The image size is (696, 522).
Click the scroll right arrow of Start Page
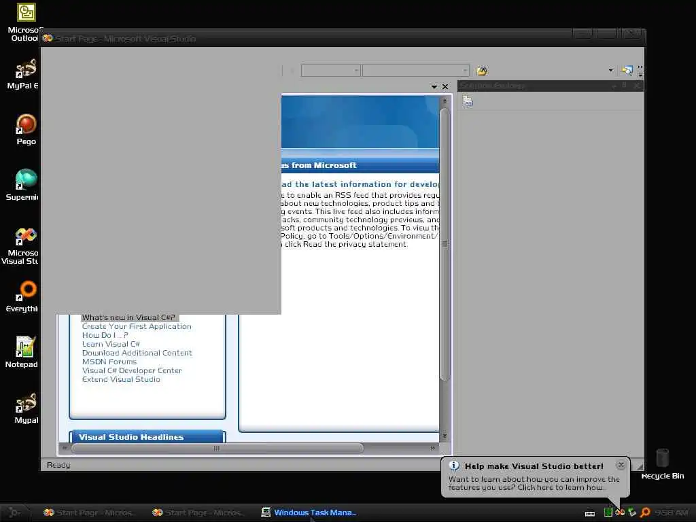point(433,449)
